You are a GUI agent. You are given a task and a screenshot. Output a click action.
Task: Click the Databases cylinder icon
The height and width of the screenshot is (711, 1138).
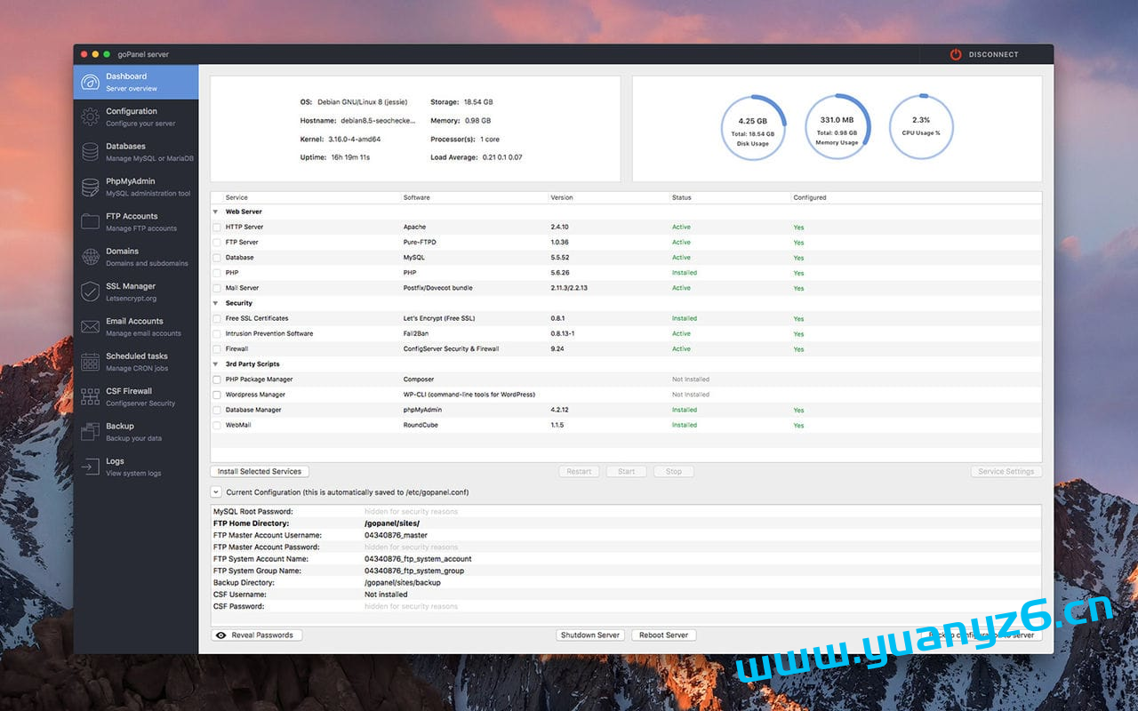click(90, 152)
